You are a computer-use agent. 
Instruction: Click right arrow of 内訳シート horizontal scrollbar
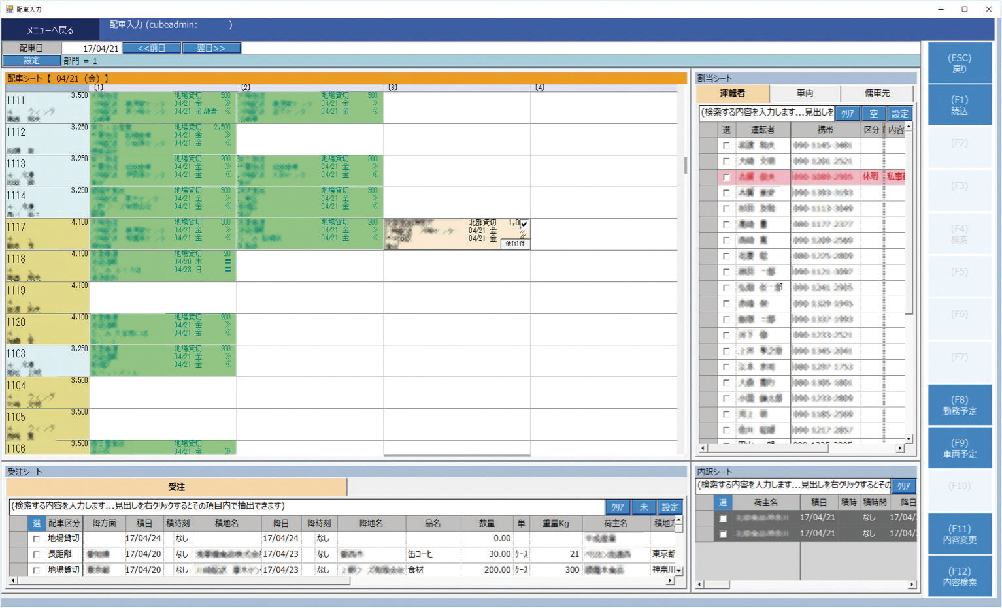pyautogui.click(x=912, y=585)
